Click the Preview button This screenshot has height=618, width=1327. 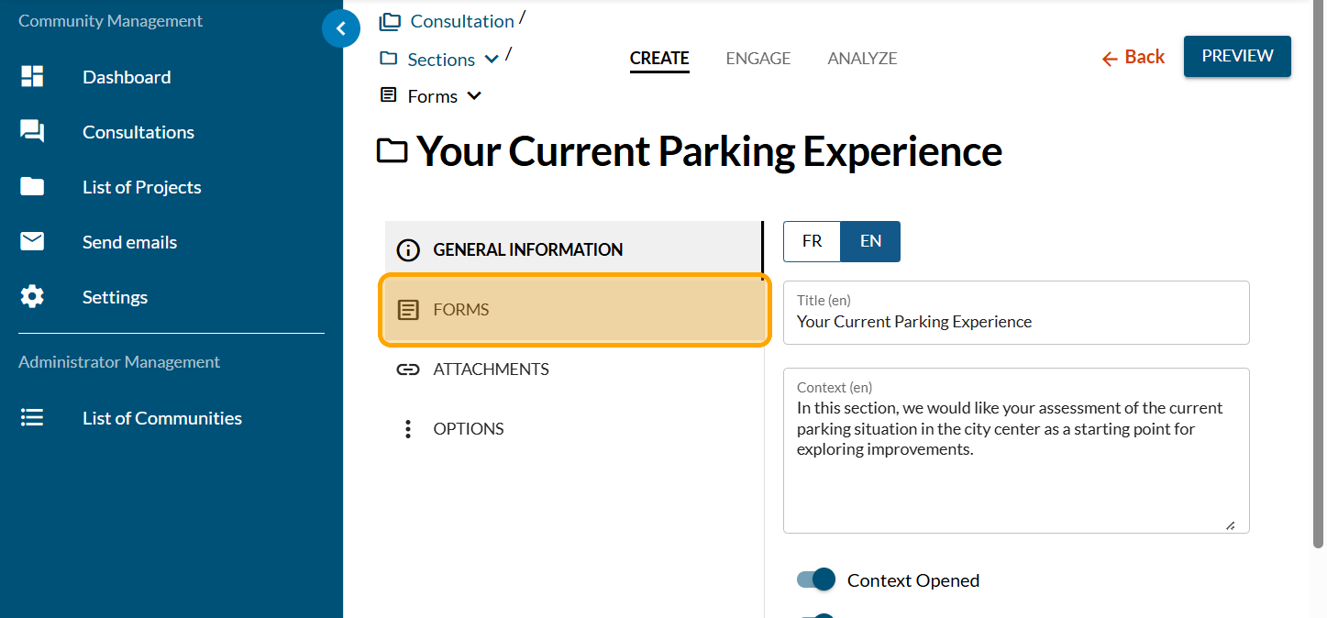[x=1237, y=56]
